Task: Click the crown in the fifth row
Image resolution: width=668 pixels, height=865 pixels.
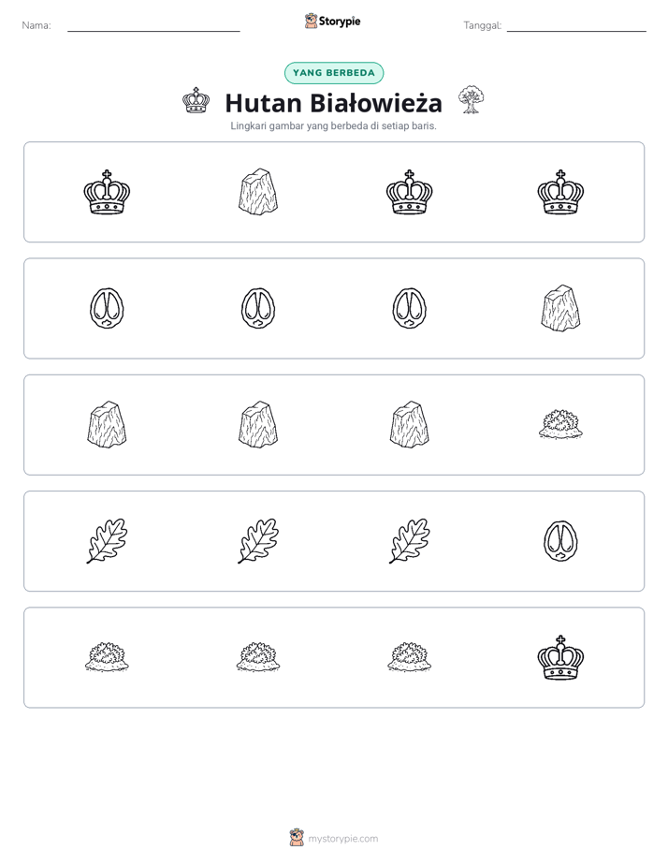Action: [x=560, y=657]
